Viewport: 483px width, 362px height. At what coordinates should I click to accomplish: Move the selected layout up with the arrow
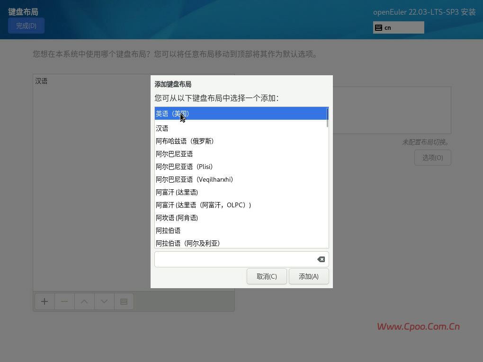coord(84,301)
